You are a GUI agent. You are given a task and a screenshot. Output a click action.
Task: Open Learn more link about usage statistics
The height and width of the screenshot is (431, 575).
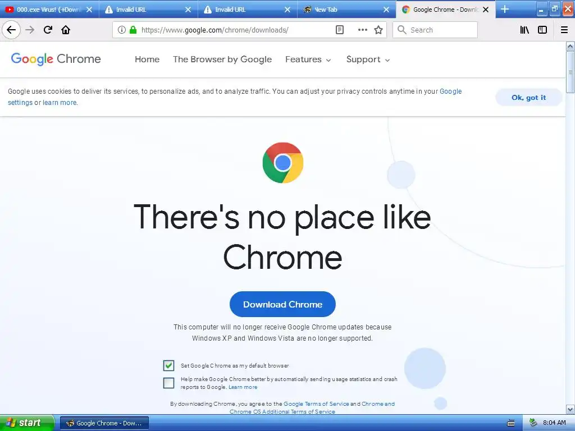[x=243, y=387]
